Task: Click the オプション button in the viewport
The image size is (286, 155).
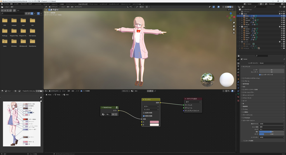Action: tap(231, 10)
